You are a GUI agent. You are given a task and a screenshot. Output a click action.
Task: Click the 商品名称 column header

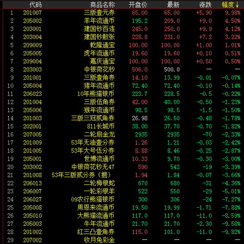(102, 5)
